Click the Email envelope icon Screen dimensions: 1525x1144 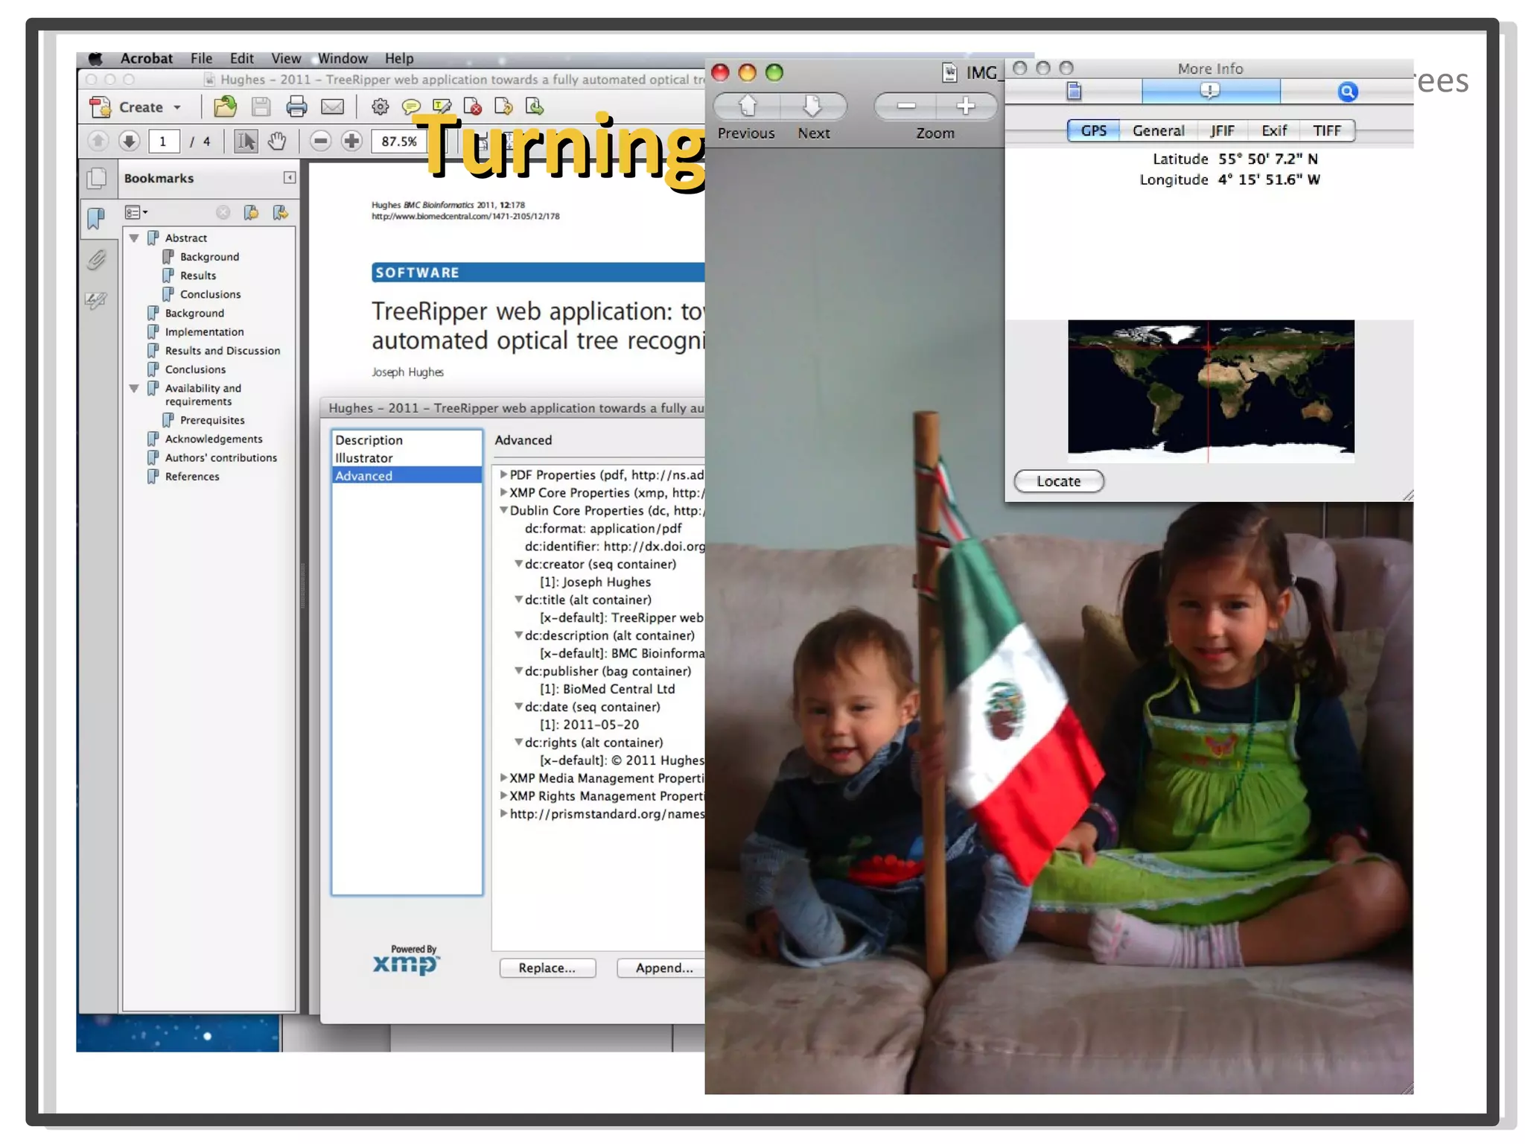332,107
